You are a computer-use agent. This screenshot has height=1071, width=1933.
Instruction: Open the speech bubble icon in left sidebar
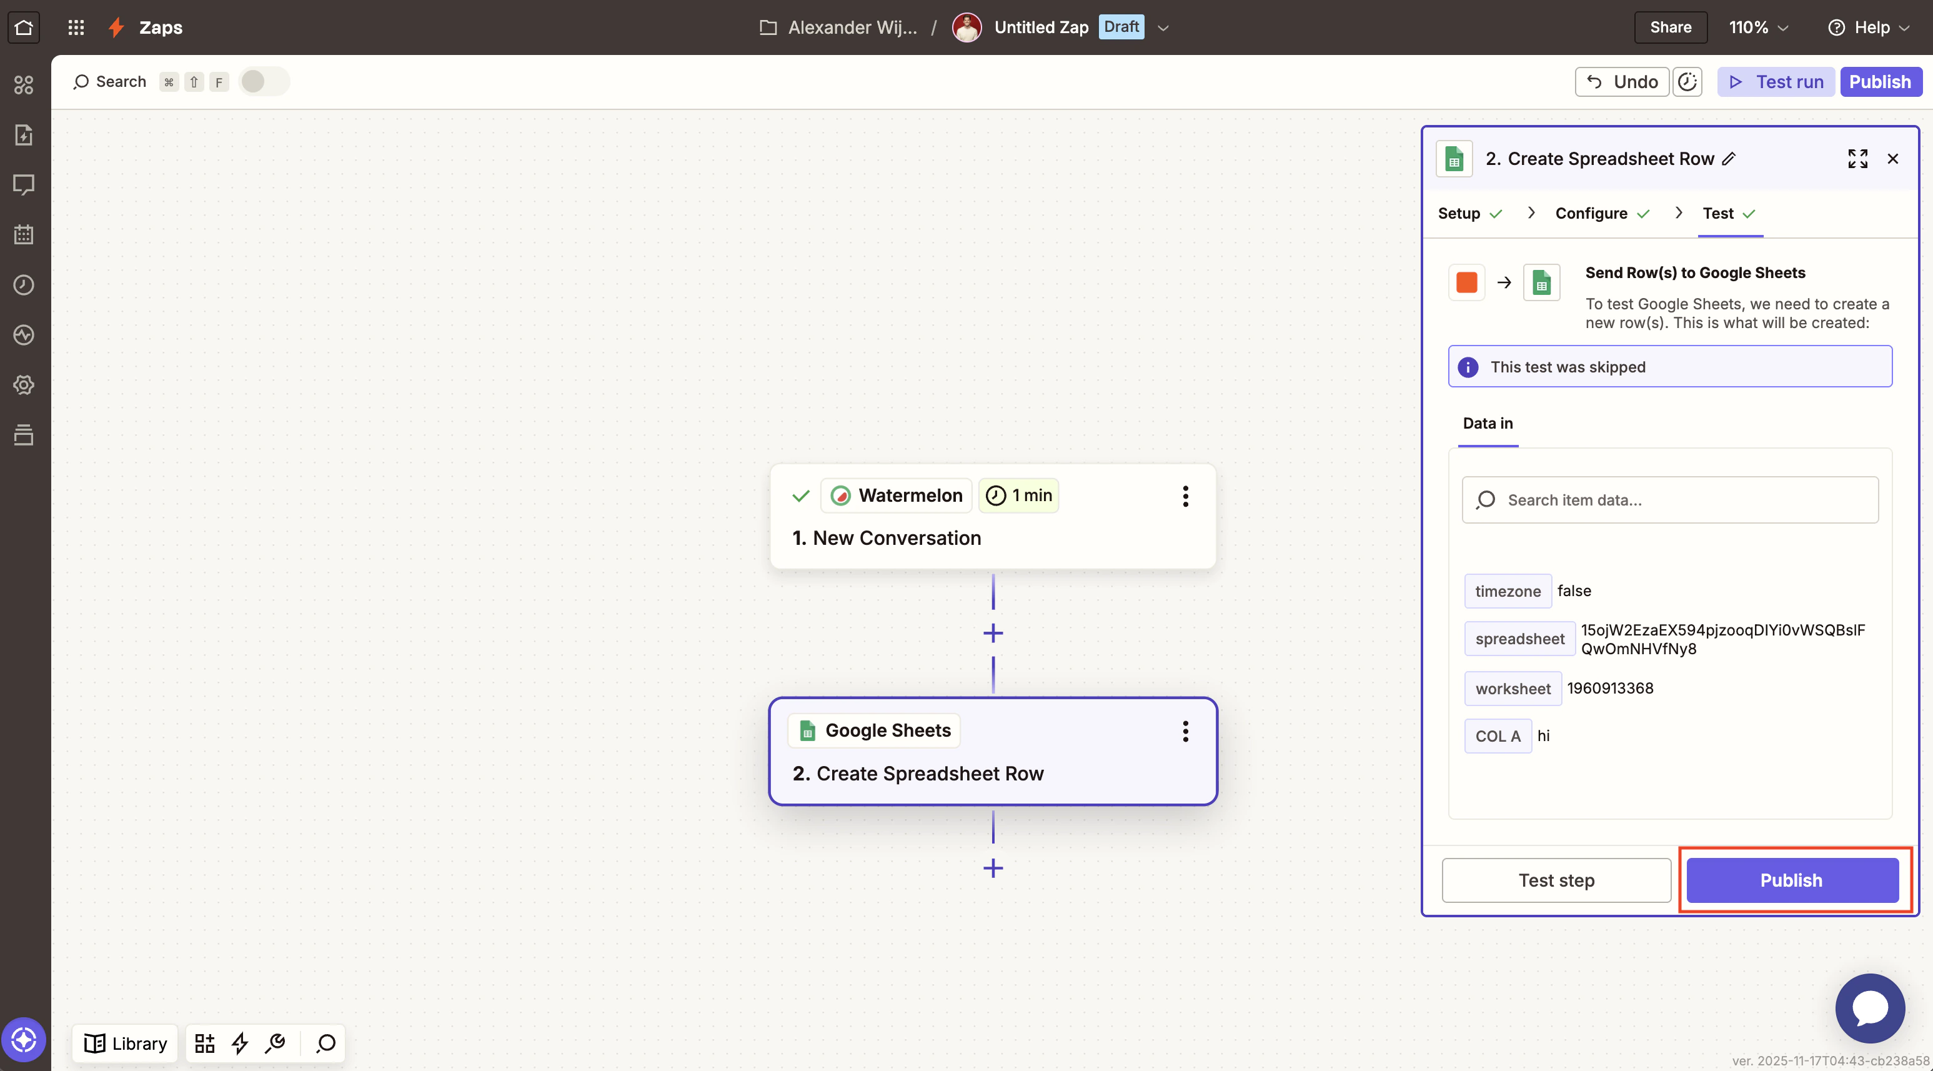[24, 184]
